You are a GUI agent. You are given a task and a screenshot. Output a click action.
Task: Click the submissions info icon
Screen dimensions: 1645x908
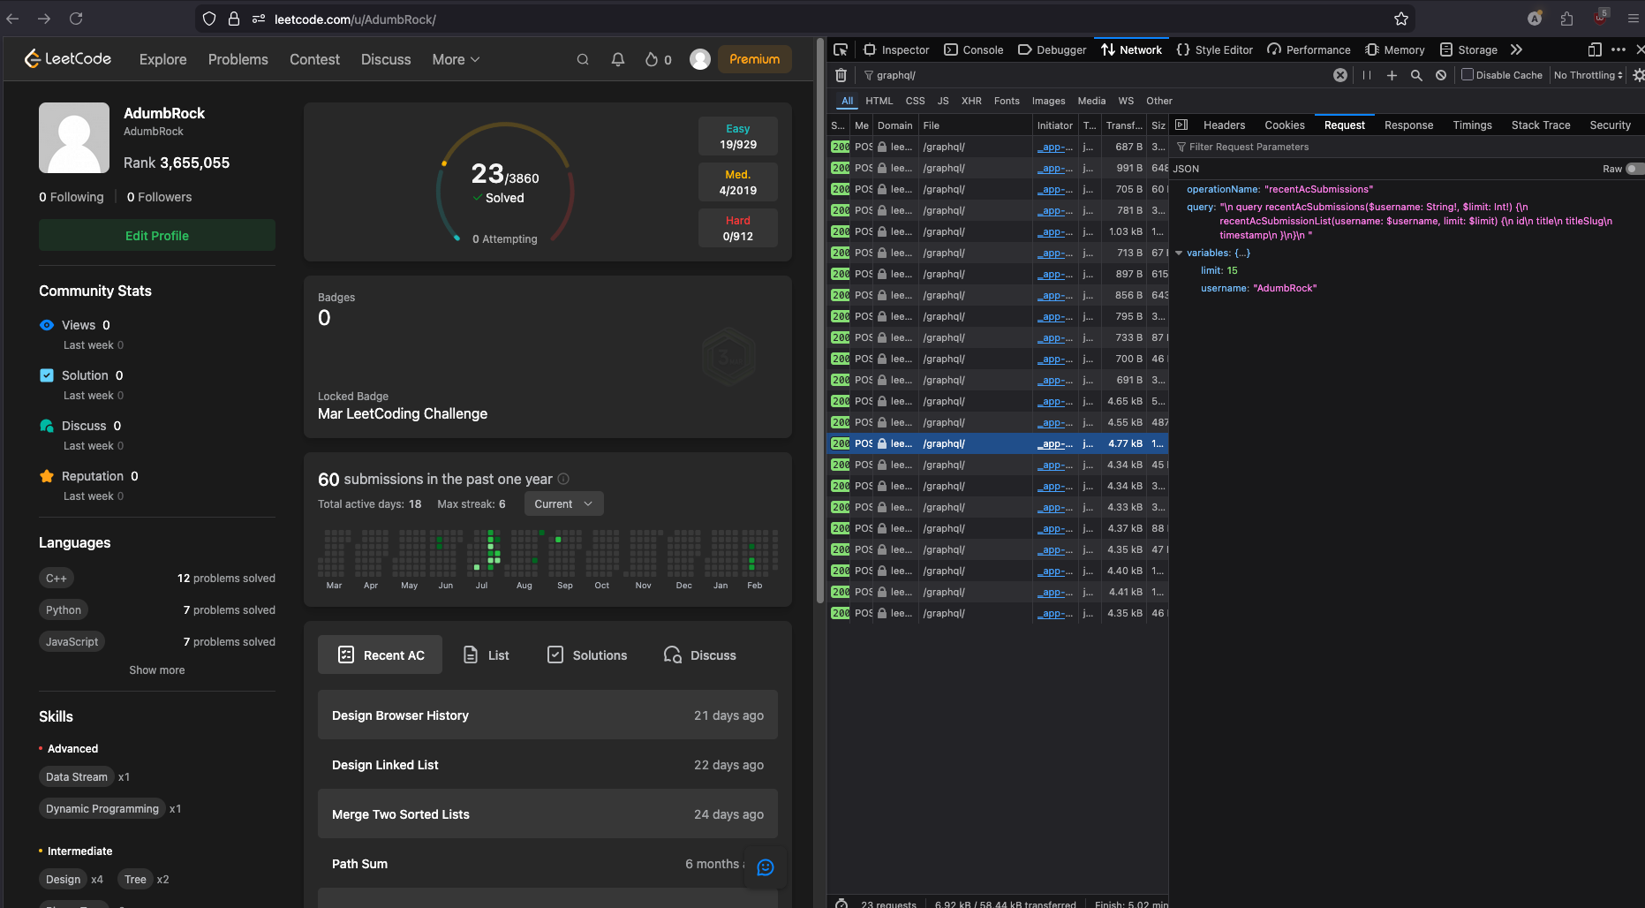click(563, 479)
